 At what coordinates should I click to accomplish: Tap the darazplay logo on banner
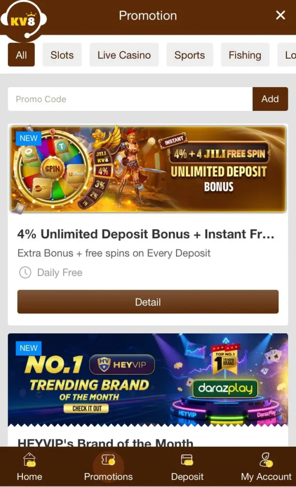(x=225, y=388)
